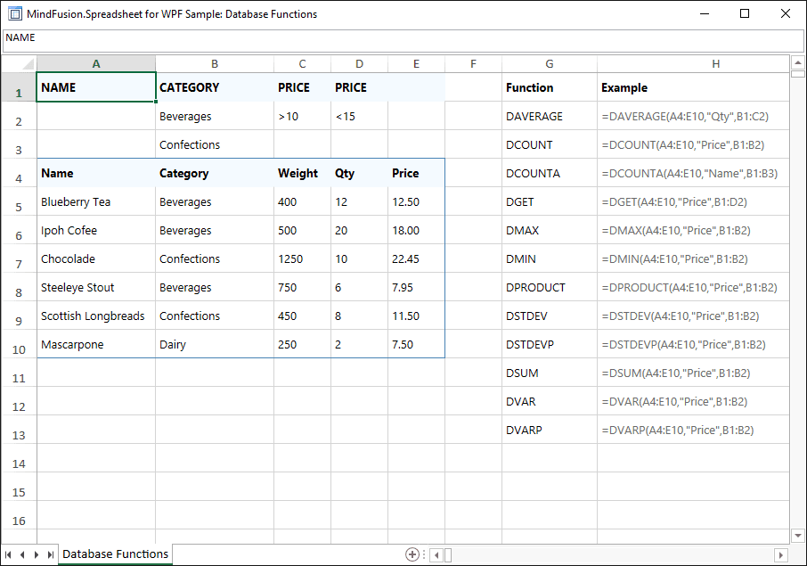Select the Steeleye Stout cell
This screenshot has height=566, width=807.
pyautogui.click(x=96, y=287)
